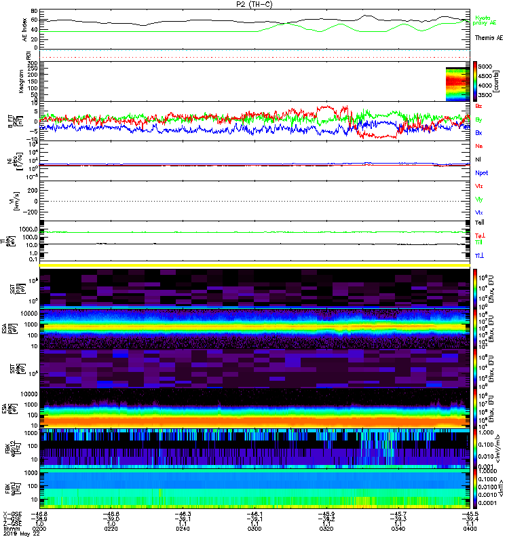Select the red Te perpendicular legend label

480,236
